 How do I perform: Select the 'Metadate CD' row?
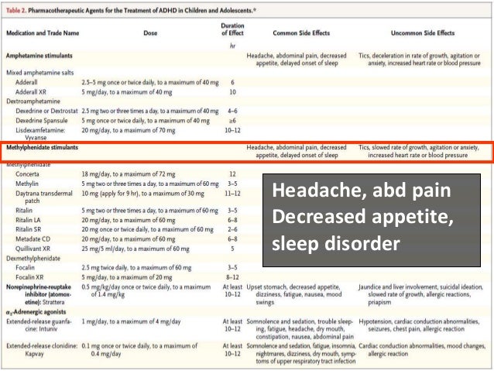[33, 239]
